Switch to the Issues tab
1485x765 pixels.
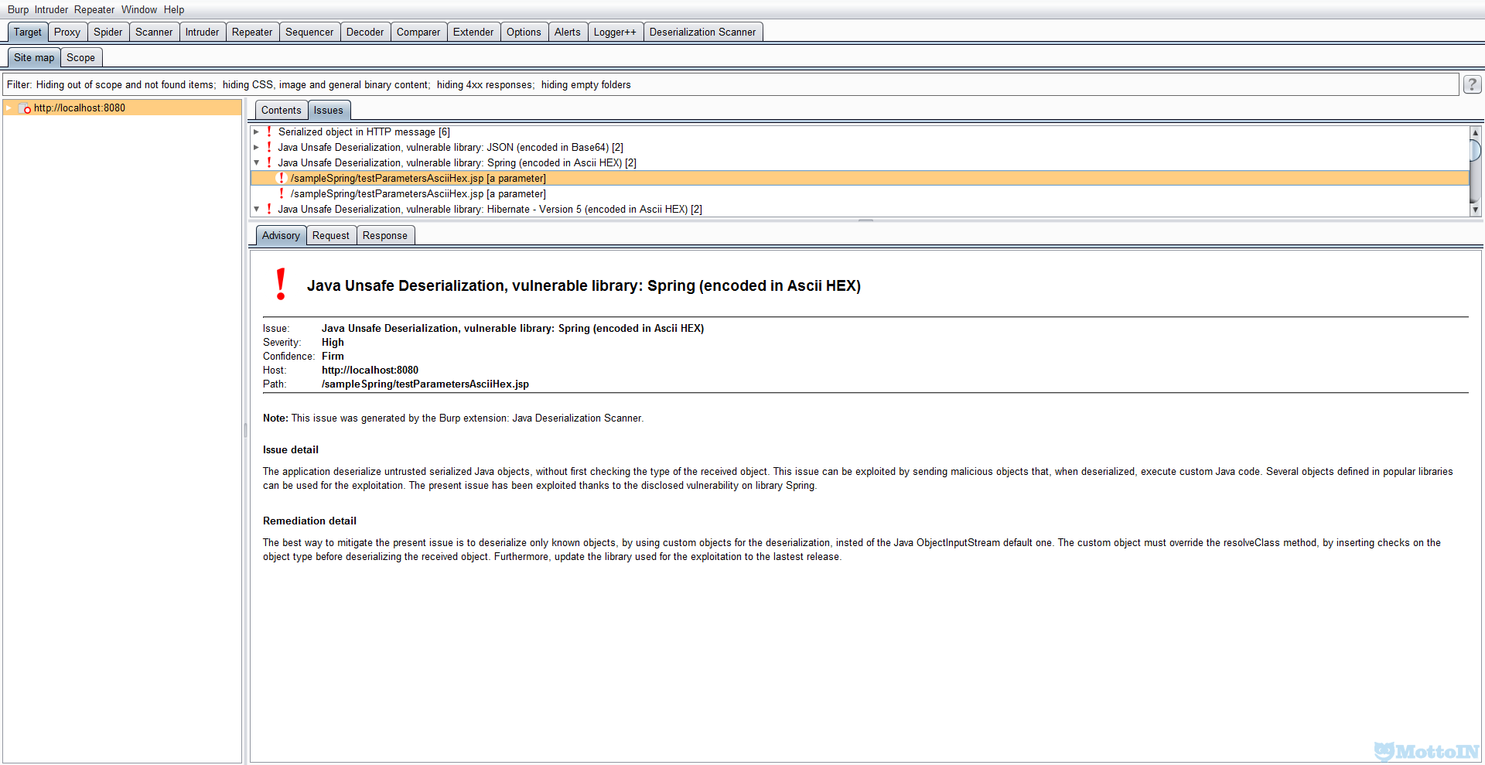pyautogui.click(x=328, y=110)
